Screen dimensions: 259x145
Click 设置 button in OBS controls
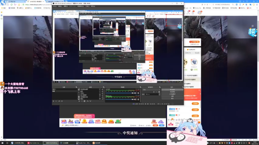(172, 96)
